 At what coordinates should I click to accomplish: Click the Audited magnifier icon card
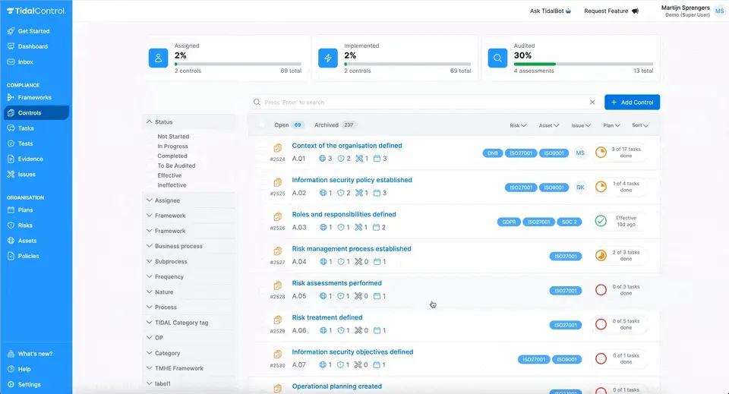pyautogui.click(x=497, y=58)
